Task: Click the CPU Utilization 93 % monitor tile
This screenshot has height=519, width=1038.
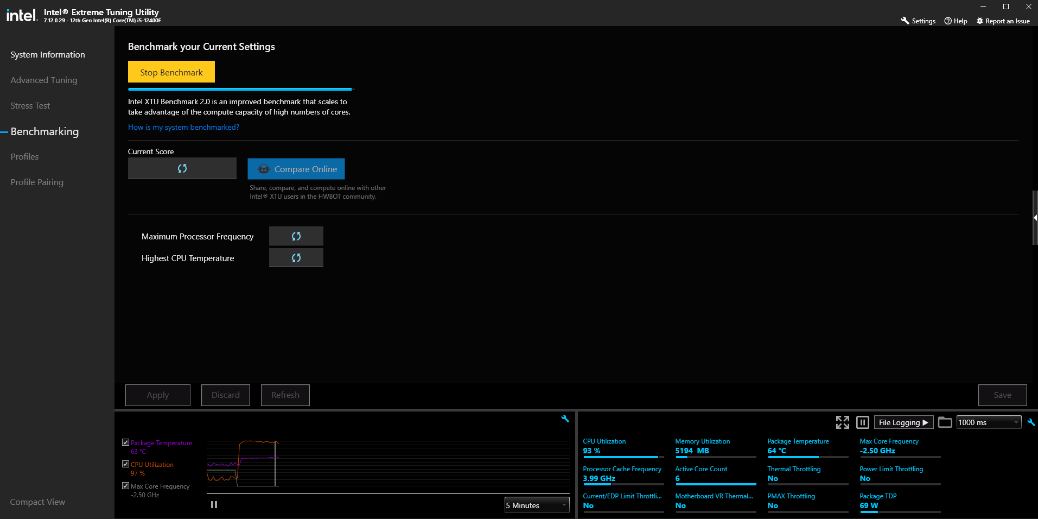Action: pos(623,448)
